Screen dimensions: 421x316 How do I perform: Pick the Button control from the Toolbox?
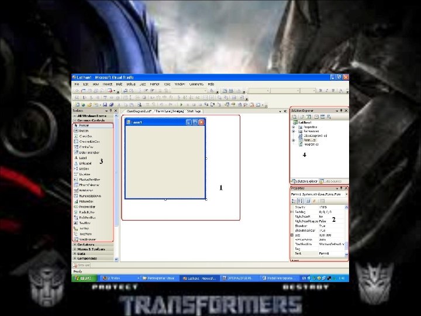[x=93, y=130]
